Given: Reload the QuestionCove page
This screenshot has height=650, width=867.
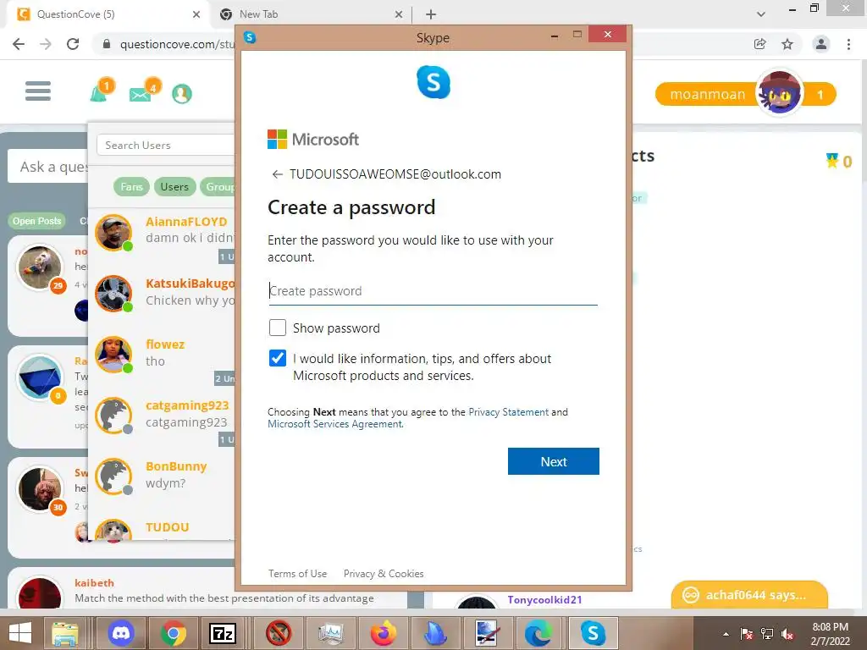Looking at the screenshot, I should (x=73, y=44).
